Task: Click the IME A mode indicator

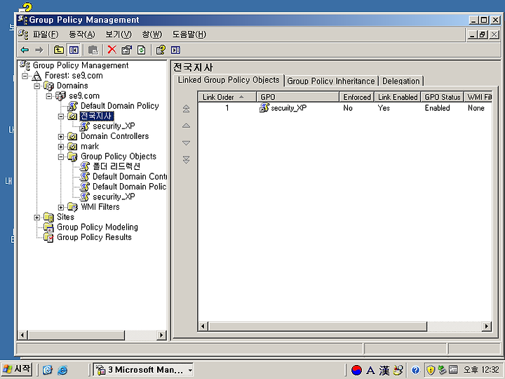Action: [x=371, y=371]
